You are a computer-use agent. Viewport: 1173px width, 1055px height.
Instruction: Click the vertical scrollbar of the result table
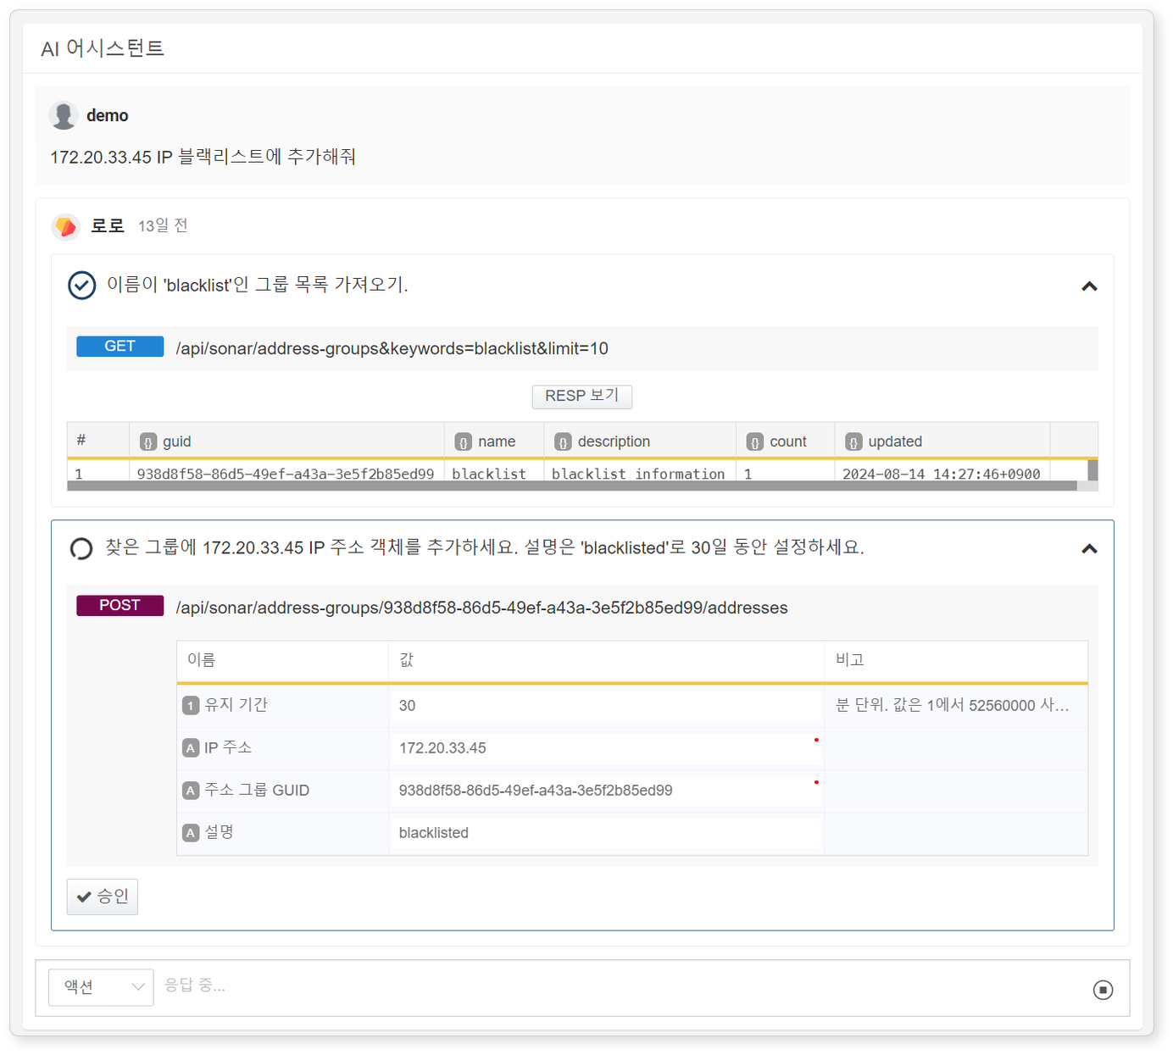point(1092,470)
